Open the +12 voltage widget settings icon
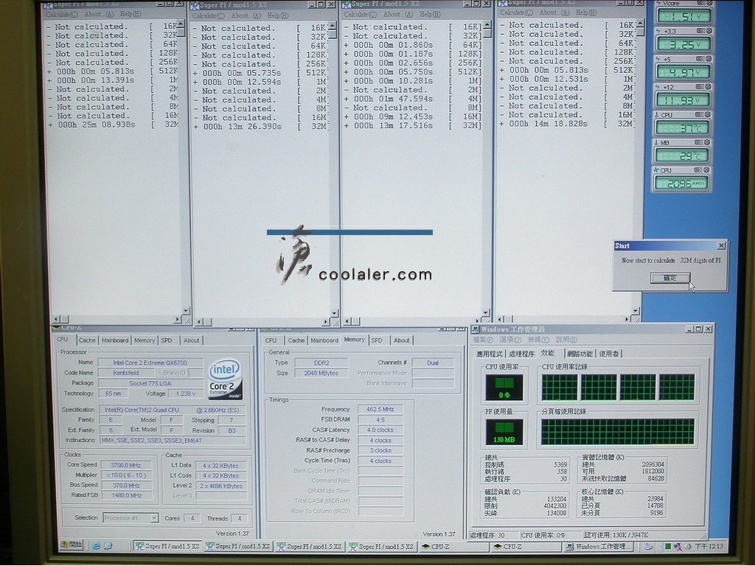 700,87
